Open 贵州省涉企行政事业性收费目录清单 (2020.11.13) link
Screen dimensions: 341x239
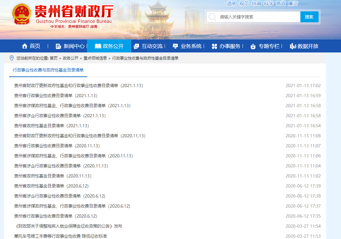(61, 166)
